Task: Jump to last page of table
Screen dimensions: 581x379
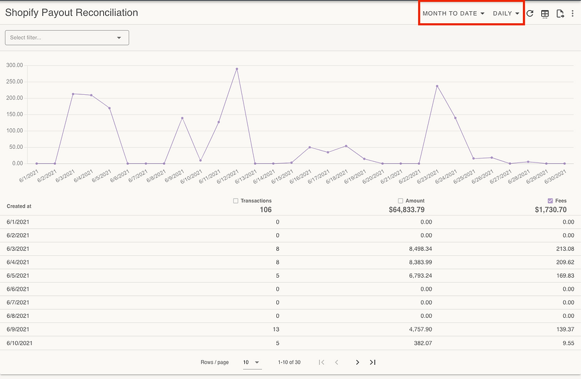Action: pyautogui.click(x=373, y=362)
